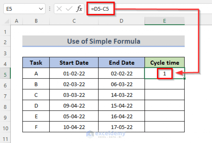This screenshot has width=212, height=143.
Task: Select start date 01-02-22
Action: (74, 73)
